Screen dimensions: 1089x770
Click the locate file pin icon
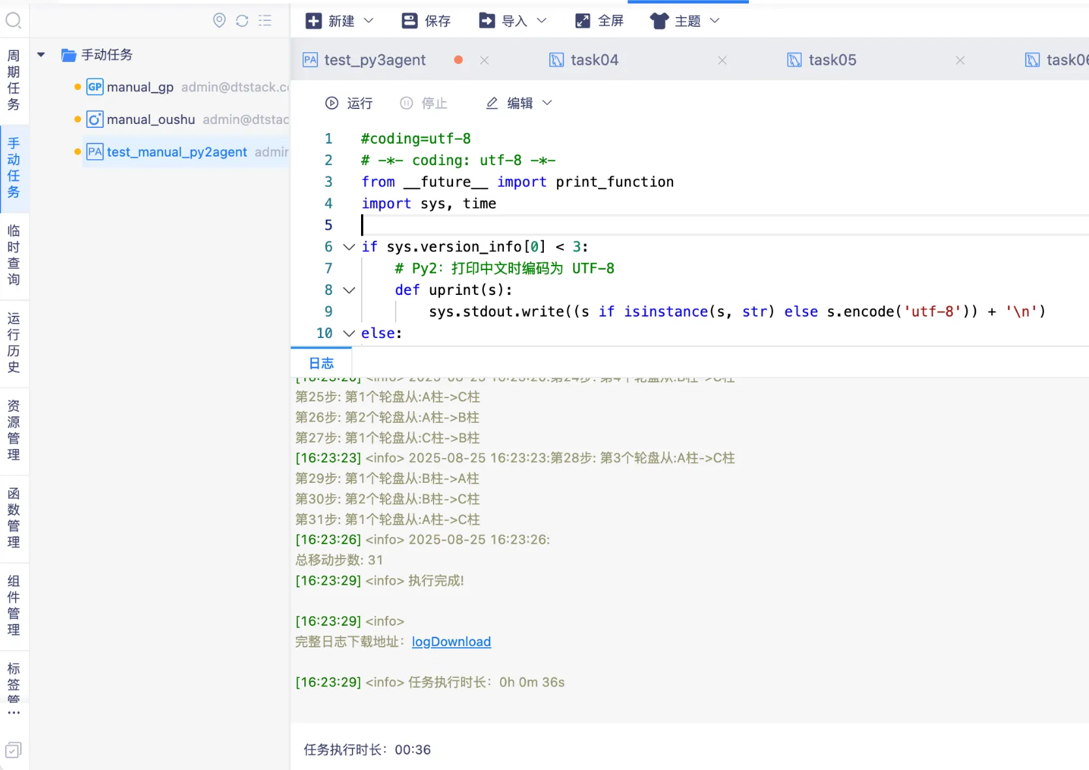219,20
